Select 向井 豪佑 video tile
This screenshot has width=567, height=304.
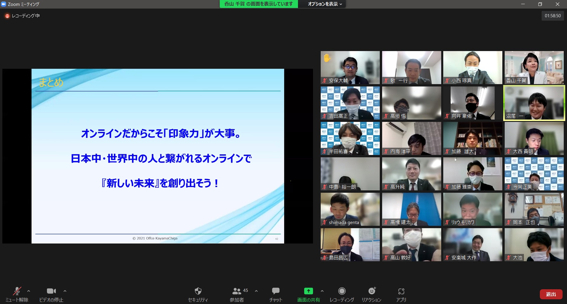click(473, 103)
